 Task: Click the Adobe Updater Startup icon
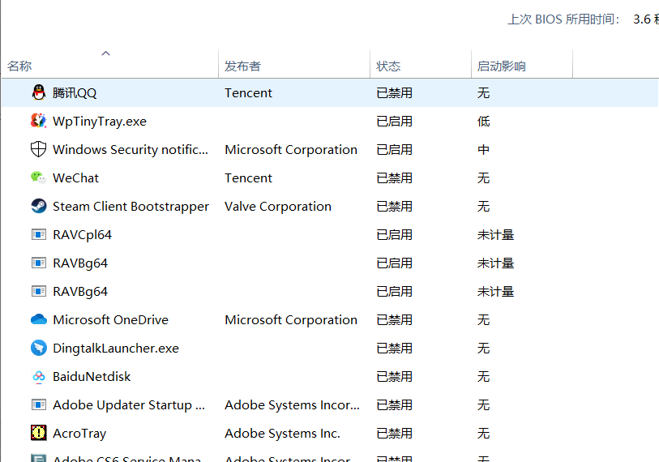pyautogui.click(x=38, y=405)
